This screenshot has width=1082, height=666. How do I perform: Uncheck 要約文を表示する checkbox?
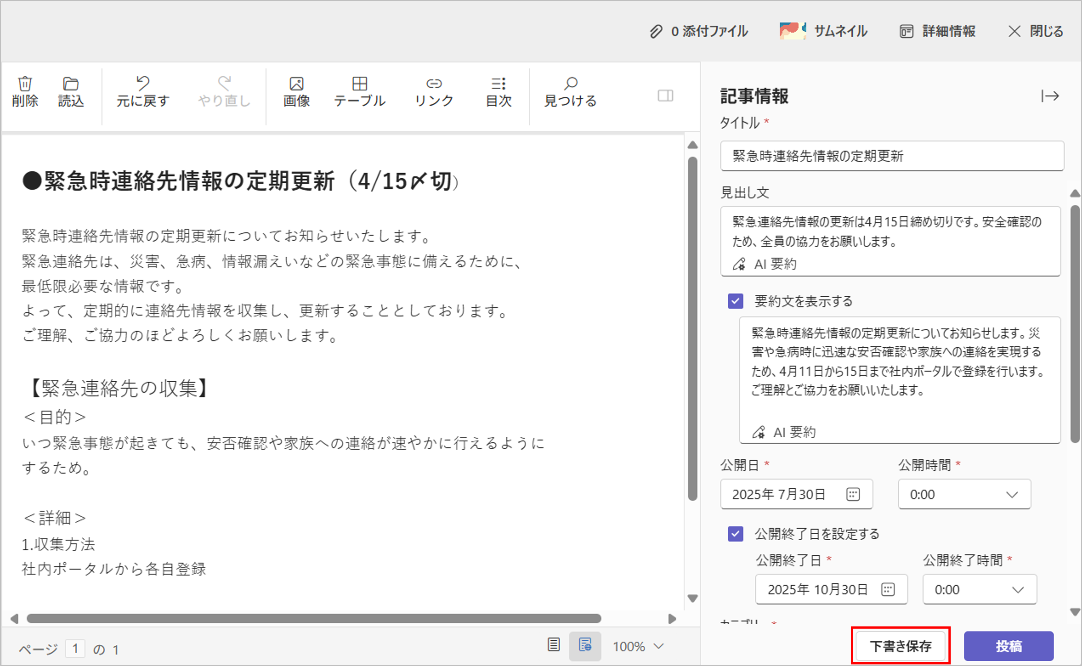[x=735, y=301]
